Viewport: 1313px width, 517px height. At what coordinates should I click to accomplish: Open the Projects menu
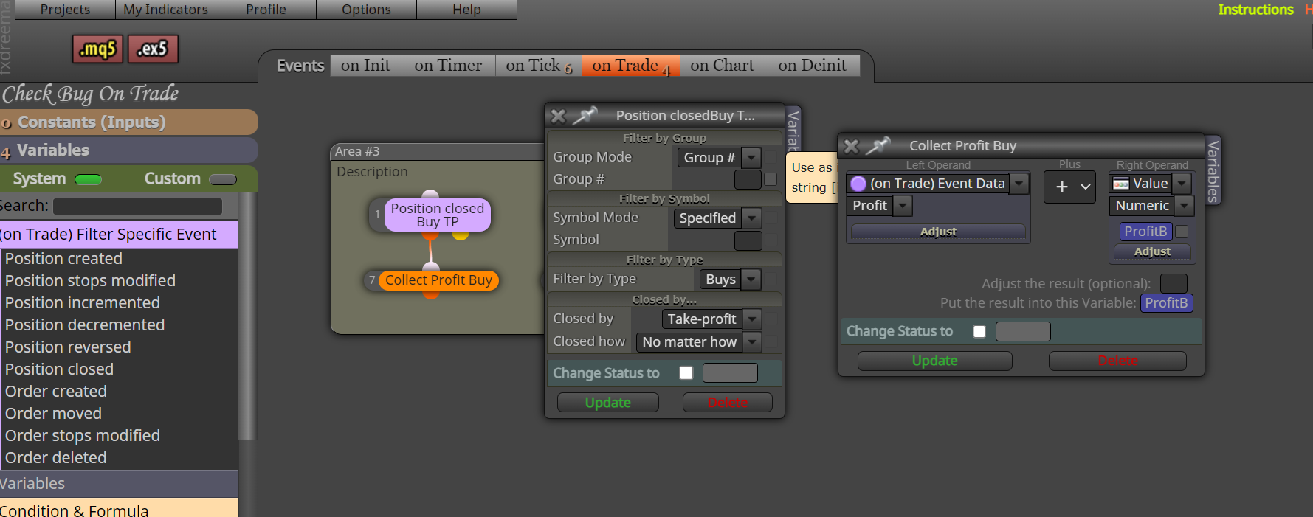(65, 10)
